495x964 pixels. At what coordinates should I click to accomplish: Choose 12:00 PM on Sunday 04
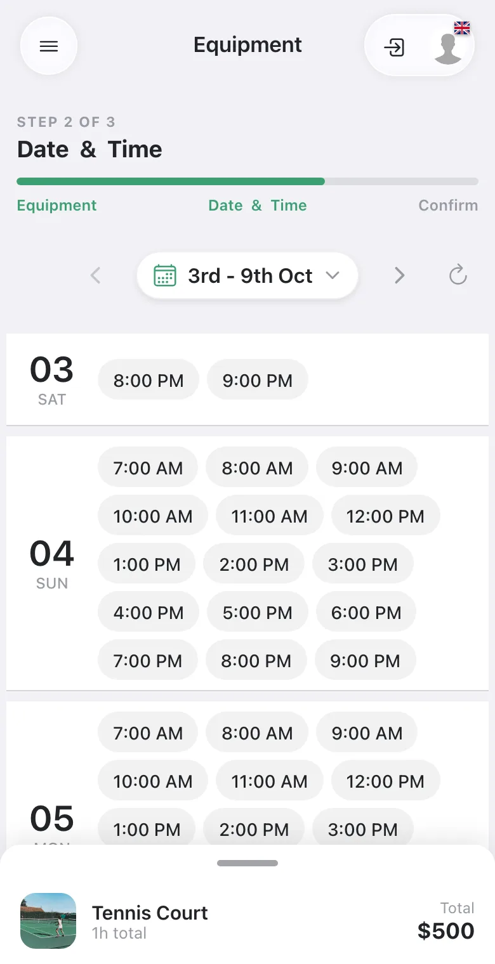[x=385, y=516]
